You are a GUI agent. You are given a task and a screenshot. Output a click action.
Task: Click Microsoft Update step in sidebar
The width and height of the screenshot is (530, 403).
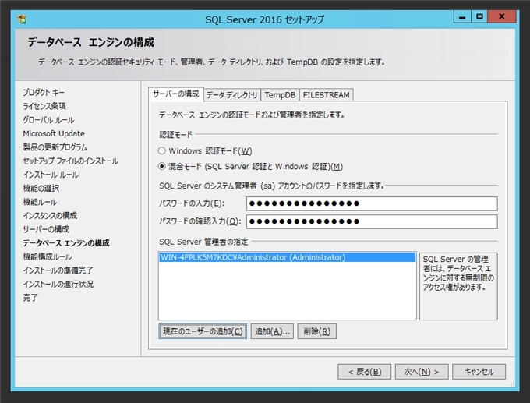[54, 133]
